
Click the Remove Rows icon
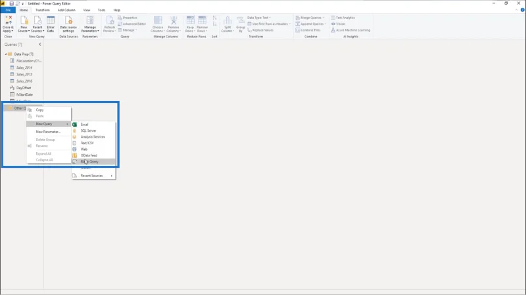(x=203, y=20)
